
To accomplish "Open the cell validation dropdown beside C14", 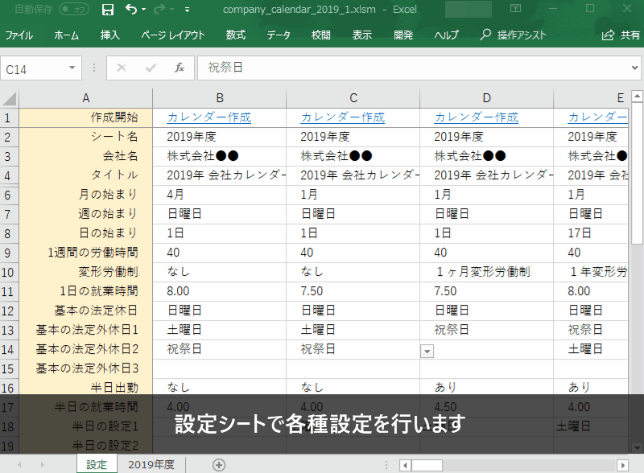I will pos(427,350).
